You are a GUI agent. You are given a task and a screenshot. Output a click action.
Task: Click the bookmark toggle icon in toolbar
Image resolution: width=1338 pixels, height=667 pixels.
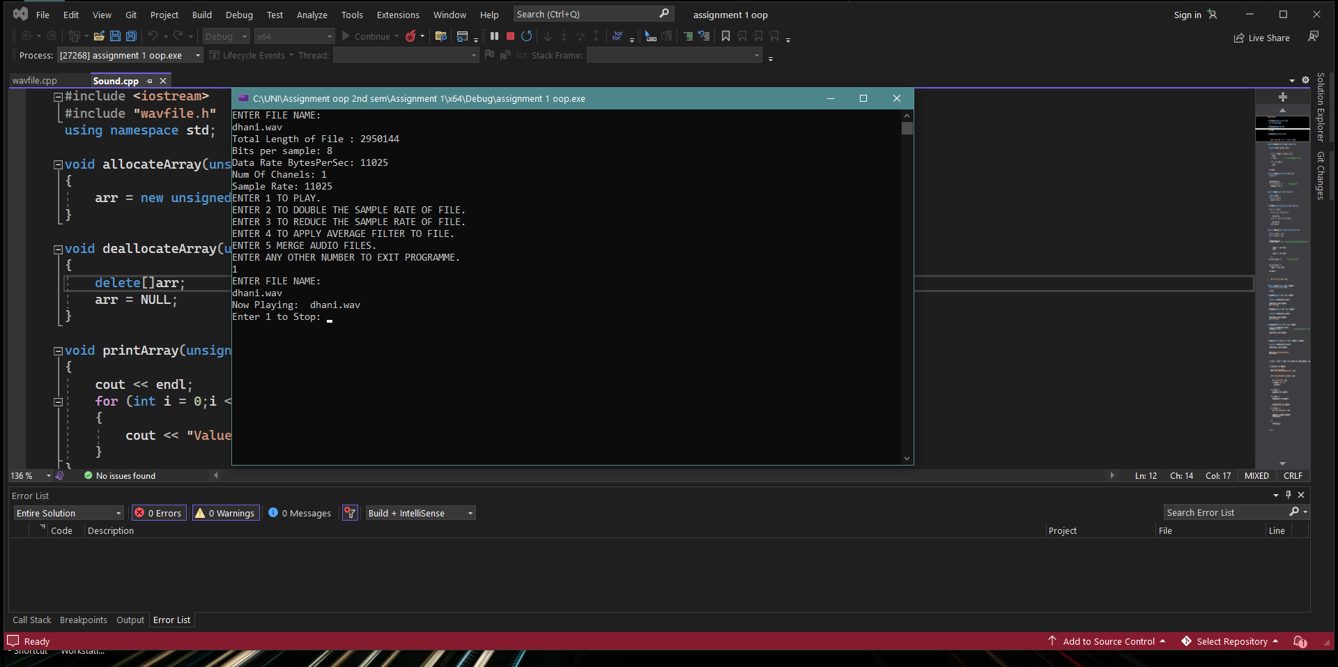point(725,36)
